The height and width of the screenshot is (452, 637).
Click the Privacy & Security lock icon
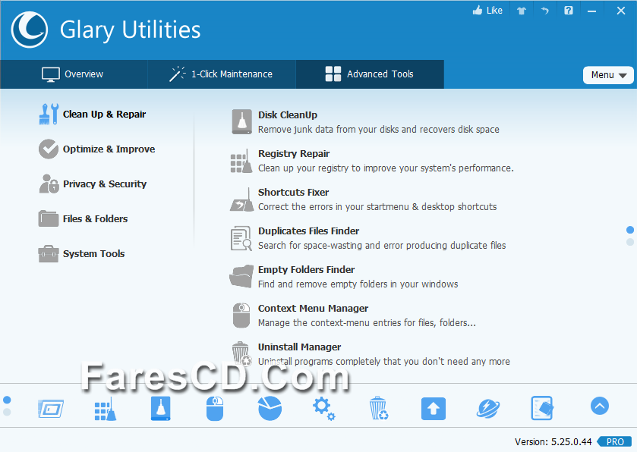point(49,184)
